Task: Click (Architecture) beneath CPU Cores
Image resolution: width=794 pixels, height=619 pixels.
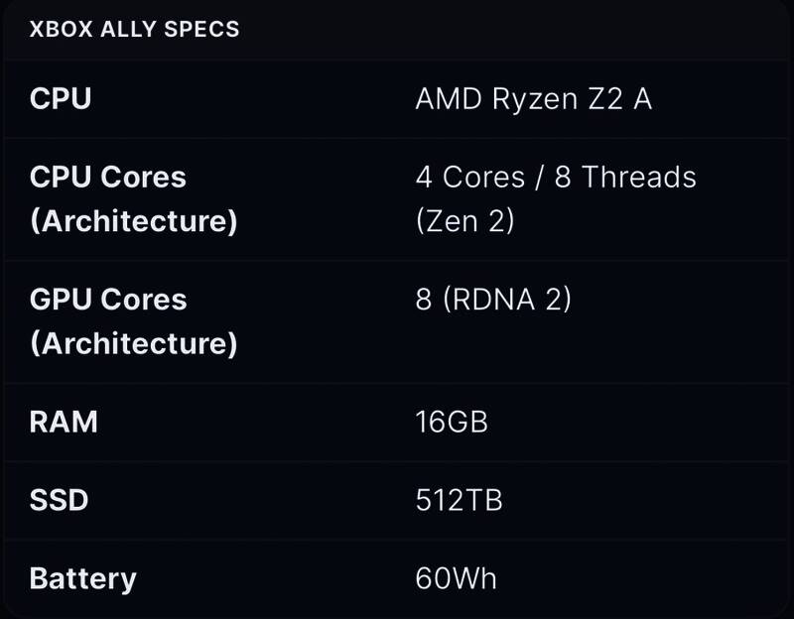Action: tap(133, 220)
